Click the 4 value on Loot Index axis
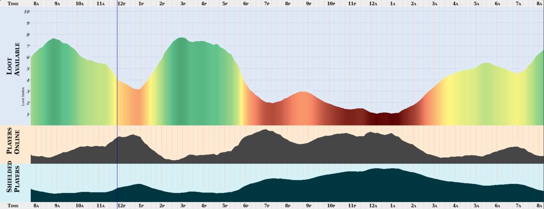Screen dimensions: 544x209 [x=28, y=80]
